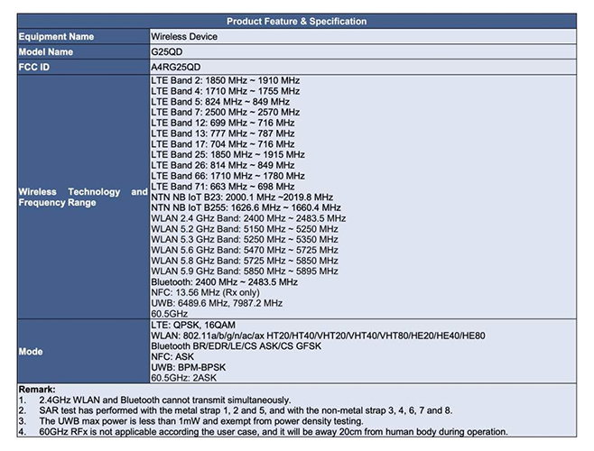Click the Wireless Technology and Frequency Range label
Viewport: 594px width, 451px height.
(83, 197)
